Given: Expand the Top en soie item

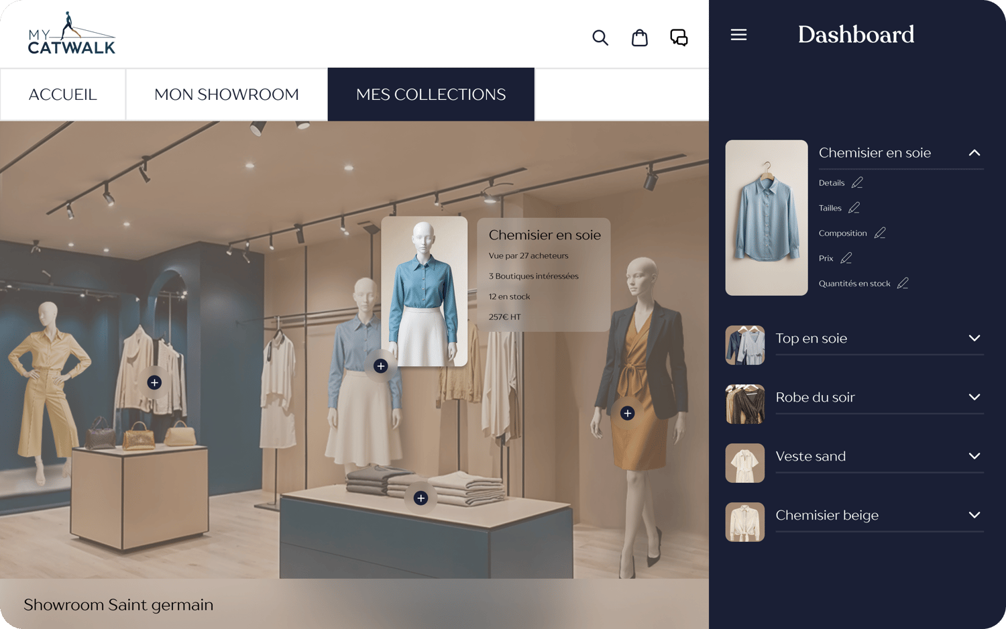Looking at the screenshot, I should click(974, 338).
